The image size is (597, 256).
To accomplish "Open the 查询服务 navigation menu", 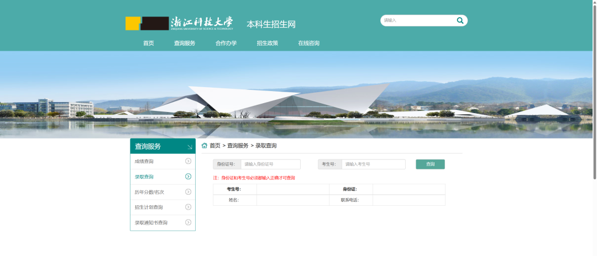I will tap(185, 43).
